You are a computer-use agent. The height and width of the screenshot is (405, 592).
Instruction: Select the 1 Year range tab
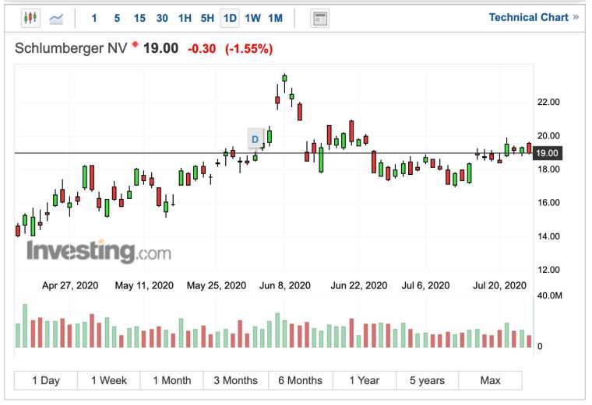(365, 380)
